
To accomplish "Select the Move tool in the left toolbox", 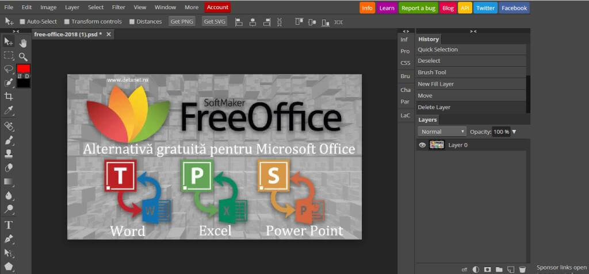I will pyautogui.click(x=8, y=41).
